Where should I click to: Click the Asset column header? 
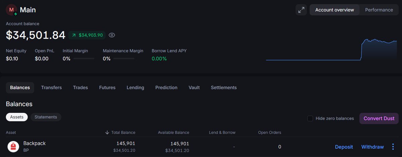pos(11,133)
